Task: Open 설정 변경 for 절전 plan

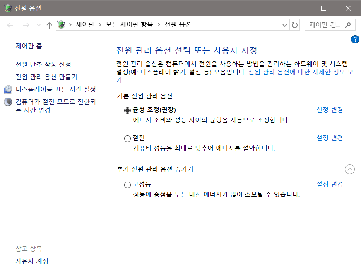Action: coord(330,138)
